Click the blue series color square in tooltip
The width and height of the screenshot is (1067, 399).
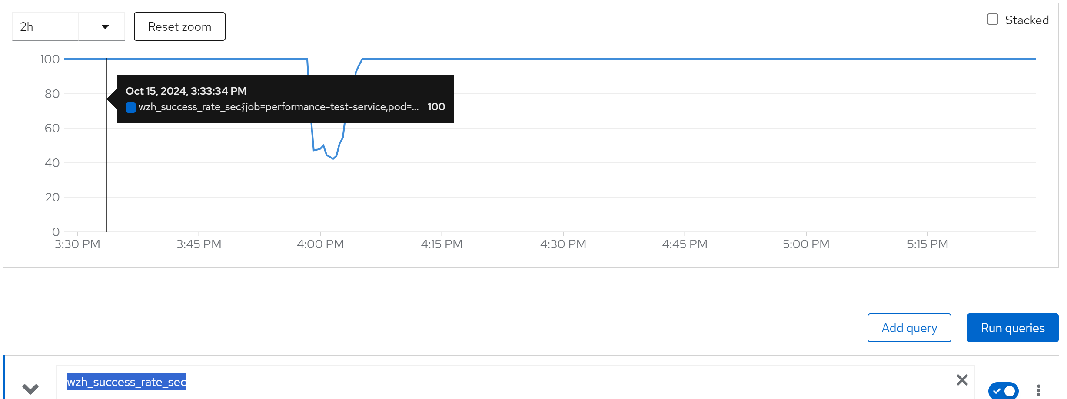click(130, 107)
